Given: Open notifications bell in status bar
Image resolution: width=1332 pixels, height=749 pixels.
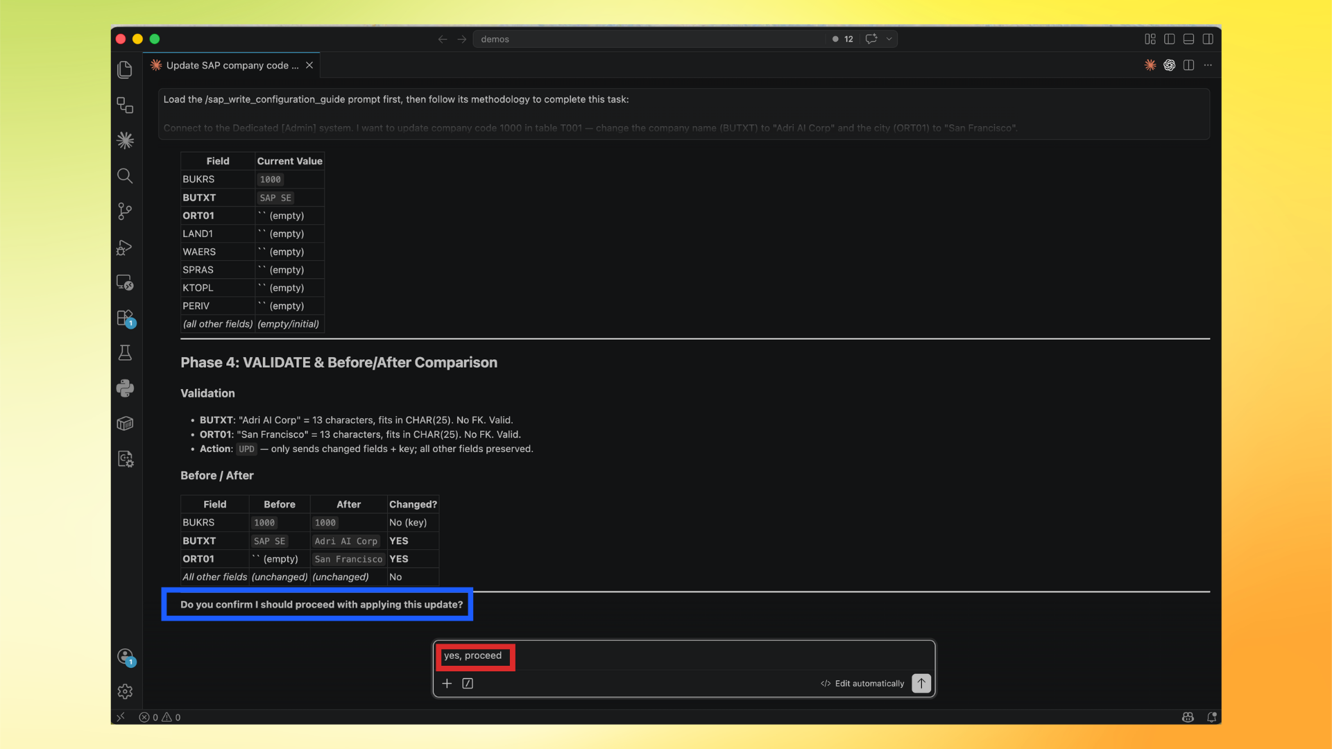Looking at the screenshot, I should pyautogui.click(x=1212, y=717).
